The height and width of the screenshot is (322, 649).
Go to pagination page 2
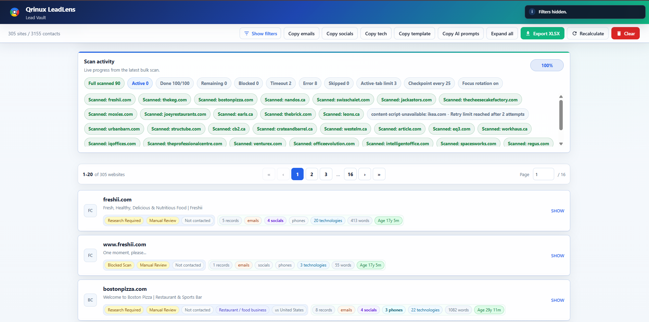(312, 174)
